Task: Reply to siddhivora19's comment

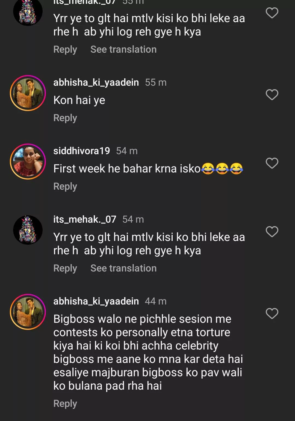Action: tap(65, 186)
